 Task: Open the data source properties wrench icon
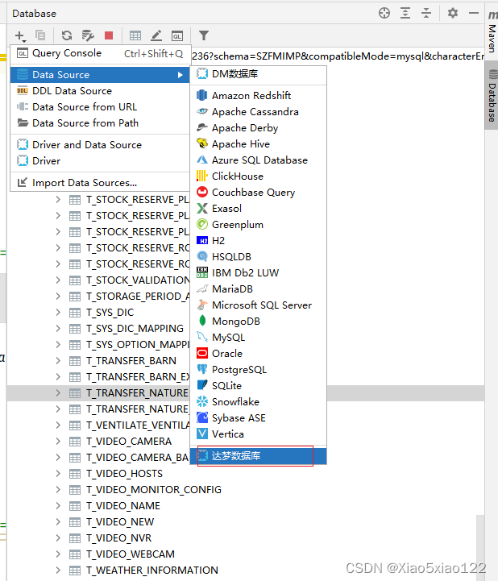pos(88,35)
